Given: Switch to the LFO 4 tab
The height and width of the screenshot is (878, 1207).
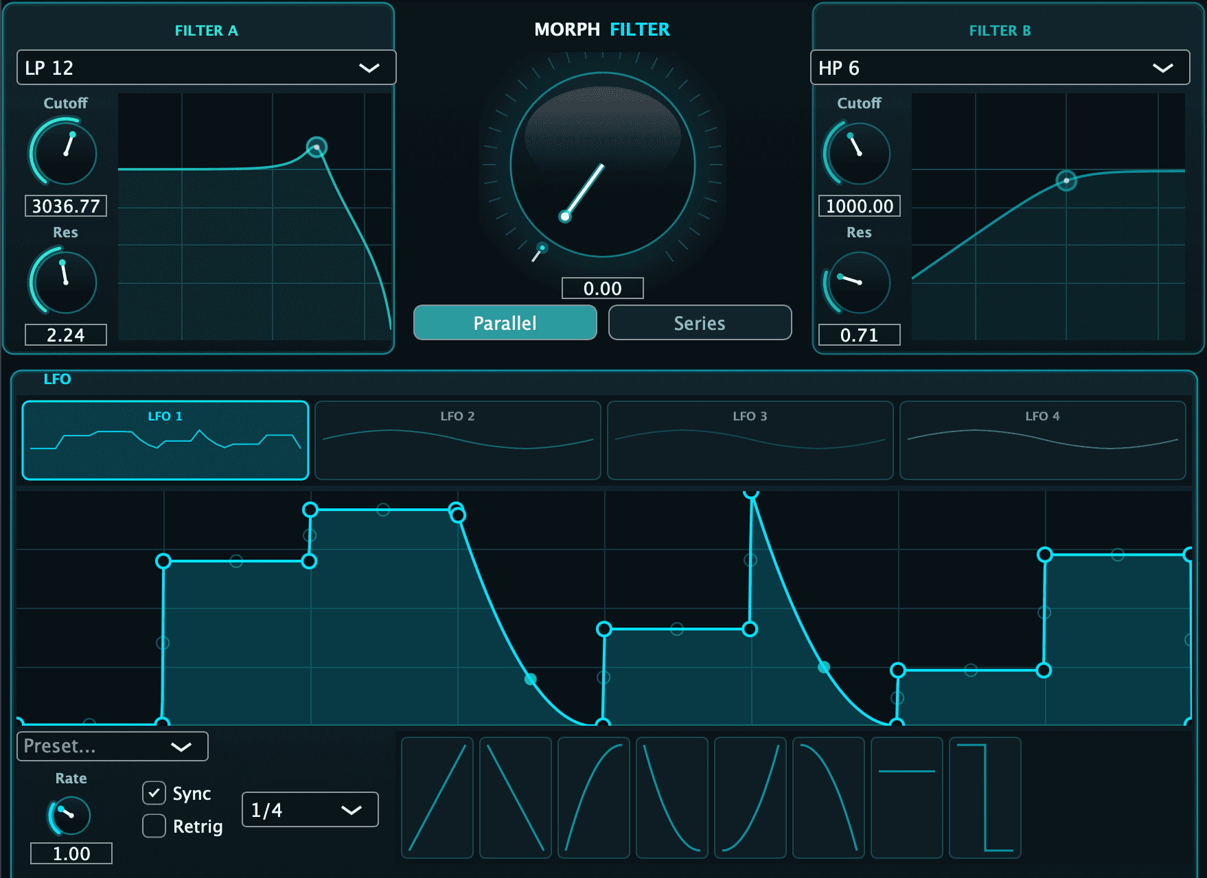Looking at the screenshot, I should (x=1043, y=440).
